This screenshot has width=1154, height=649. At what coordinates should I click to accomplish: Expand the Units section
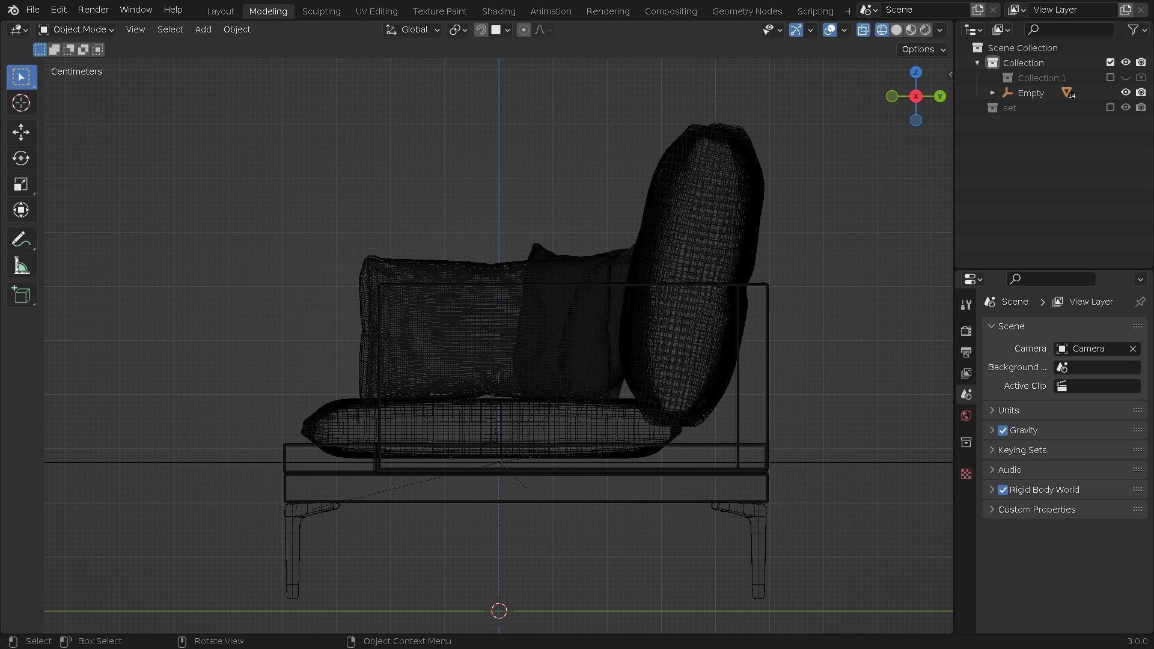[992, 410]
